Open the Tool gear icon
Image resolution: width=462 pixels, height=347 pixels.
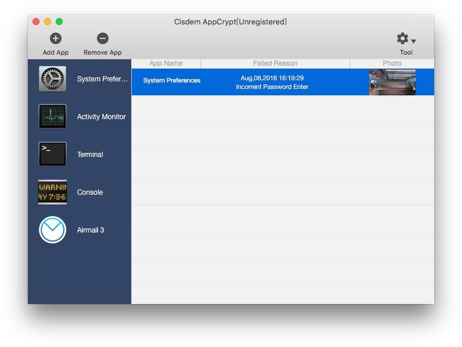(402, 39)
